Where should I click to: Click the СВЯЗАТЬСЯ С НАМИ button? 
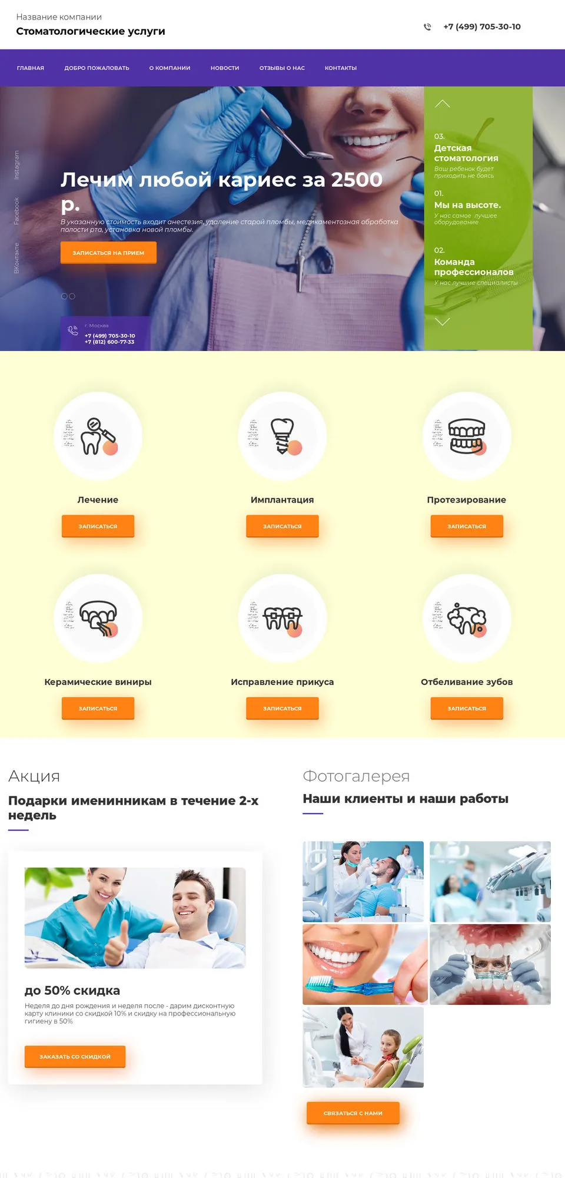pos(353,1113)
